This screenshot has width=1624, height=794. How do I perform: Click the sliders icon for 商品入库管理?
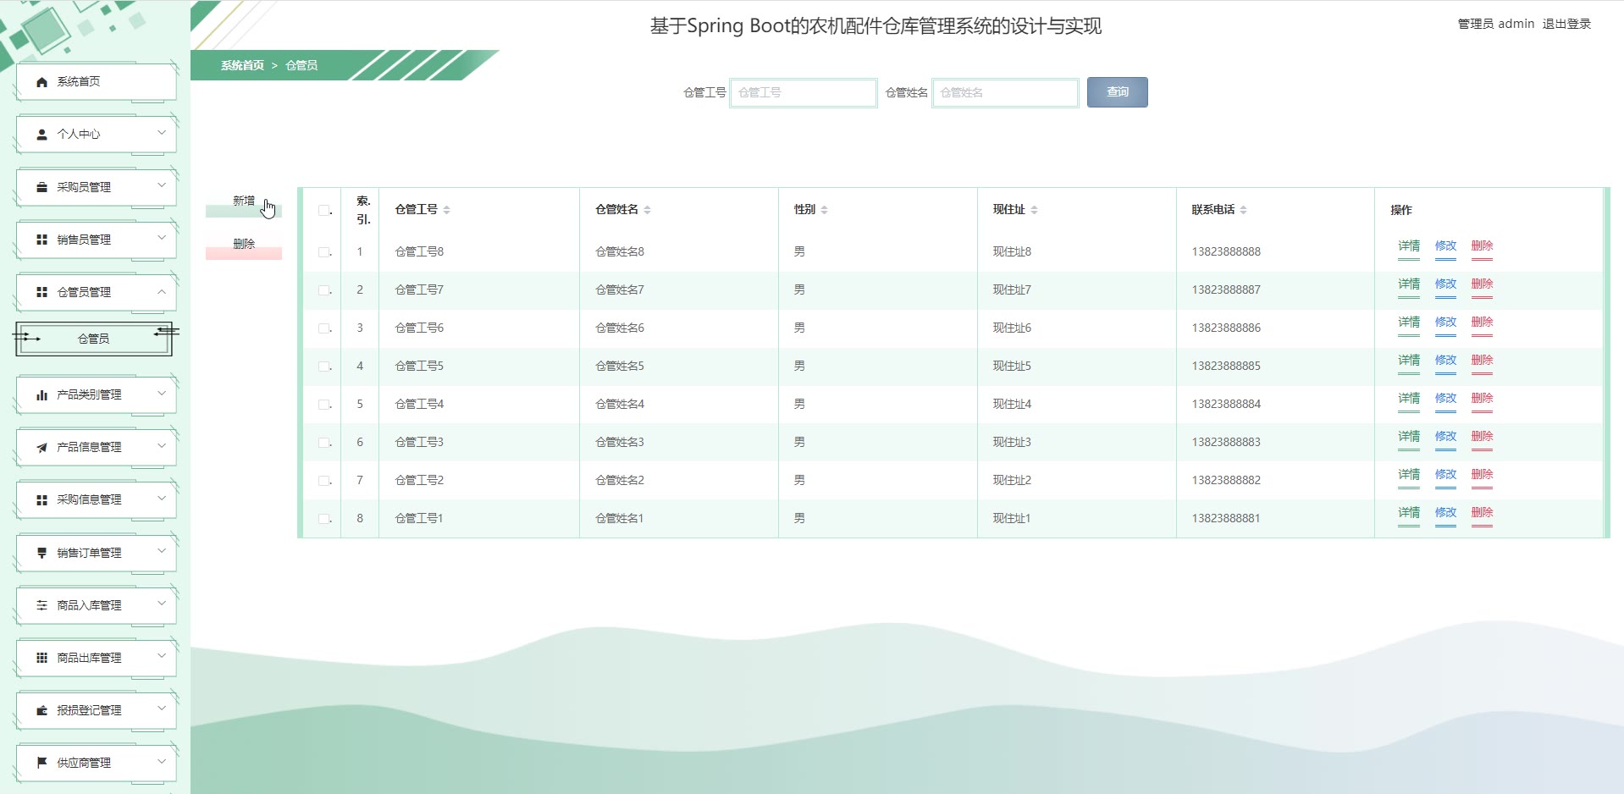(41, 605)
